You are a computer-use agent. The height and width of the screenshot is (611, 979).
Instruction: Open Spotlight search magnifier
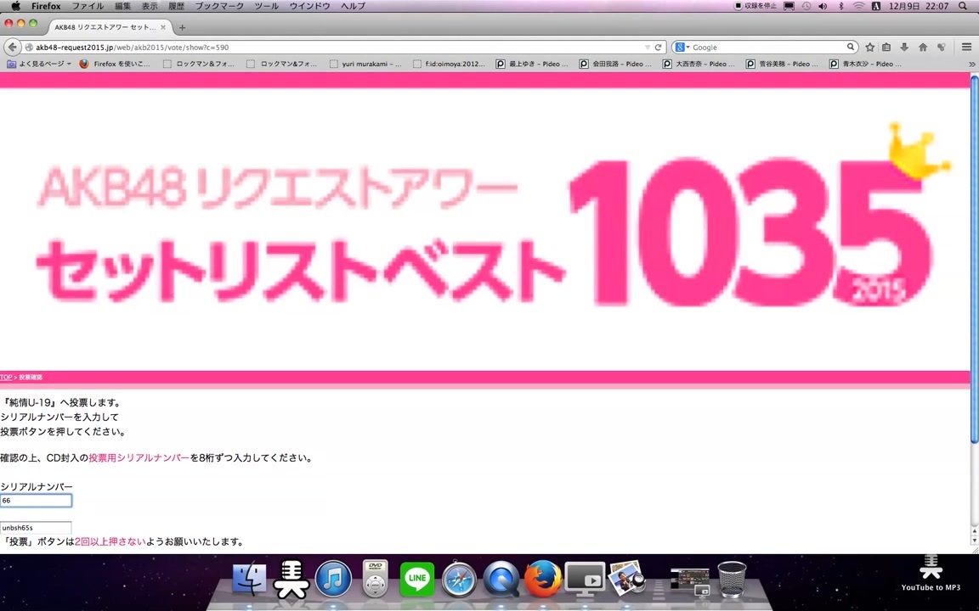click(x=962, y=6)
